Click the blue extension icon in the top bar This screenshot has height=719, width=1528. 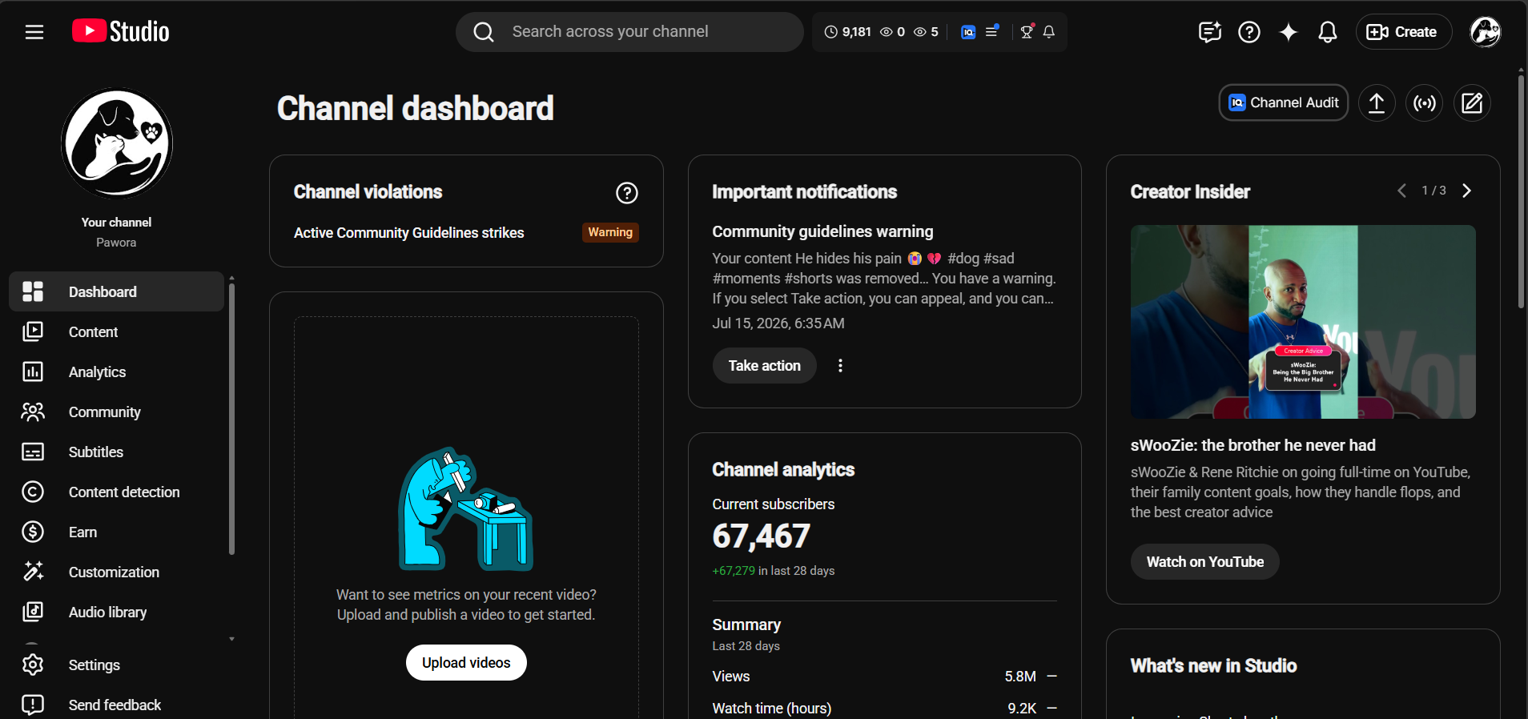click(x=968, y=32)
